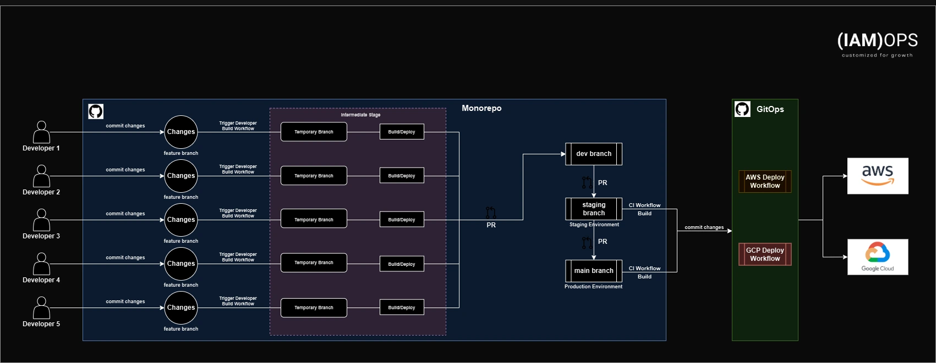Click the GCP Deploy Workflow box
936x363 pixels.
tap(765, 254)
